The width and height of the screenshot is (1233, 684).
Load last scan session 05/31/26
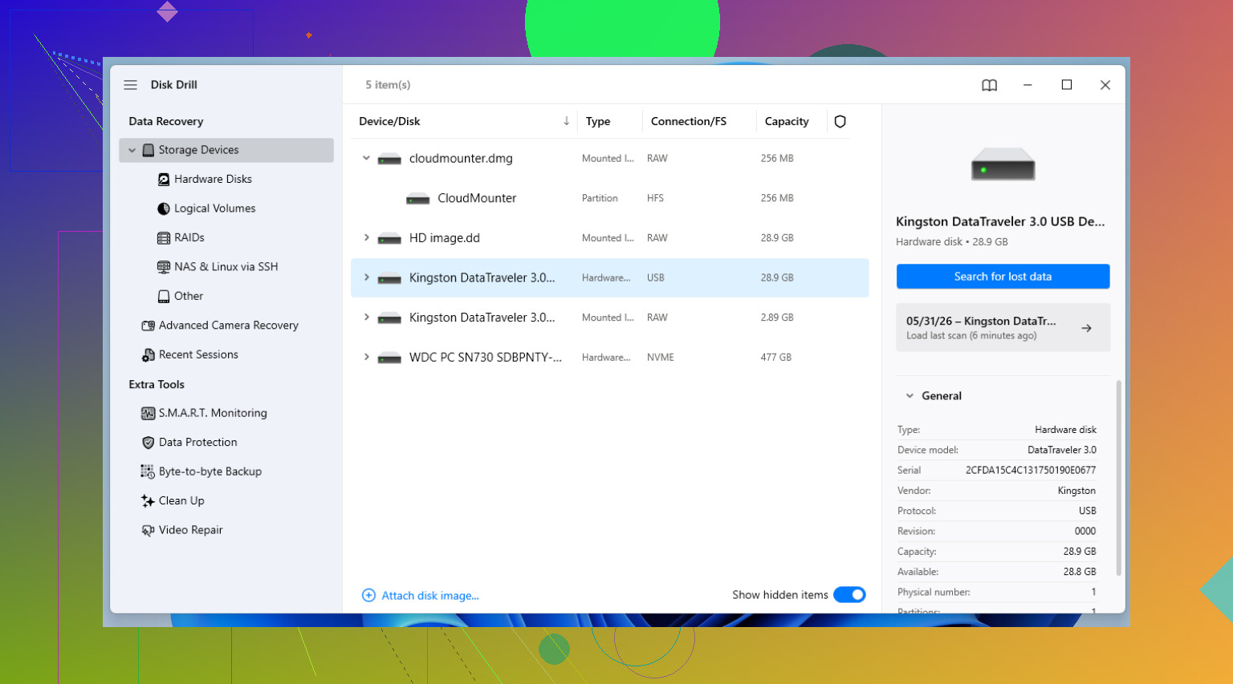[1003, 328]
